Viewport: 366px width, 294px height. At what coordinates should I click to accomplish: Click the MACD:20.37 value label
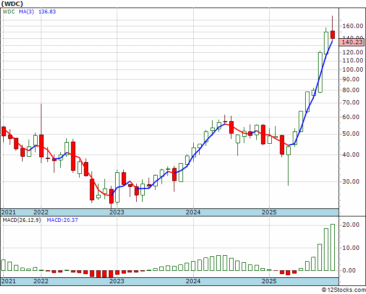tap(62, 220)
